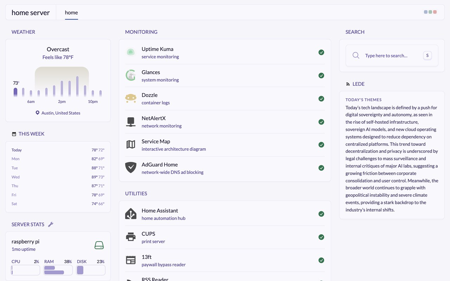Select the Wed forecast row
Image resolution: width=450 pixels, height=281 pixels.
[x=58, y=177]
